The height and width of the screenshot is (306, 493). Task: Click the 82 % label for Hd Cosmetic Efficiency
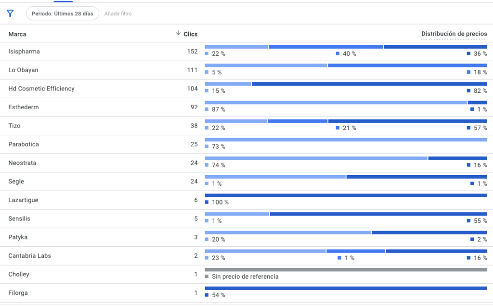tap(480, 91)
